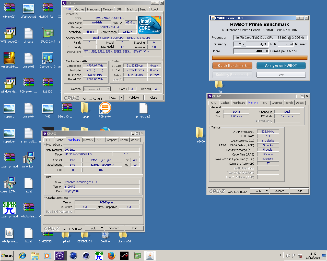
Task: Click Quick Benchmark in HWBOT Prime
Action: 232,66
